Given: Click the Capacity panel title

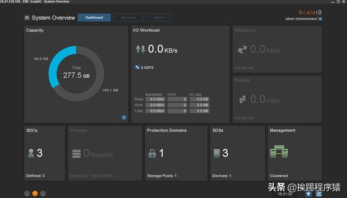Looking at the screenshot, I should click(x=35, y=30).
